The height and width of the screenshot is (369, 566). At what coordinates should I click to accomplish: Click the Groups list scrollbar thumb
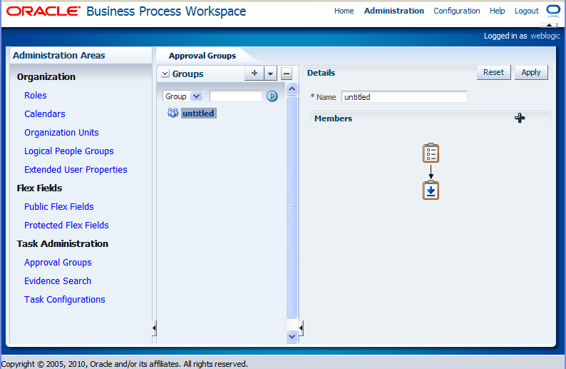pyautogui.click(x=292, y=207)
